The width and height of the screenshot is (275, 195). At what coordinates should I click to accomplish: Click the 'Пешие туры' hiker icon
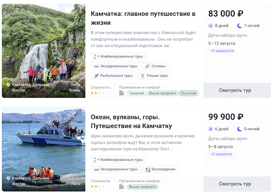143,76
